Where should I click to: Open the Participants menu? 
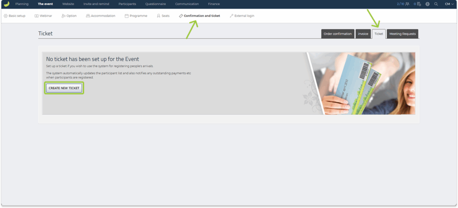pyautogui.click(x=127, y=4)
